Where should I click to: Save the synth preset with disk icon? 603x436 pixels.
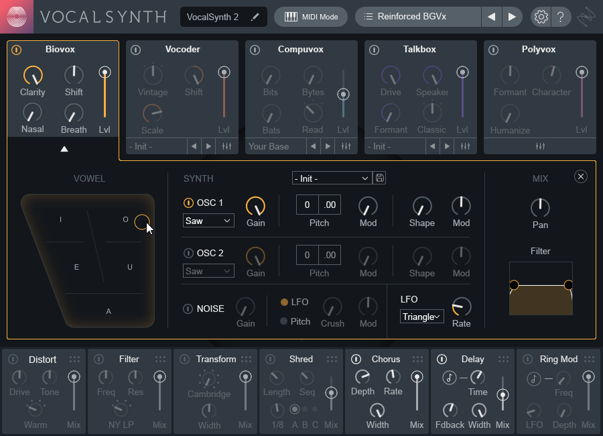click(x=380, y=178)
